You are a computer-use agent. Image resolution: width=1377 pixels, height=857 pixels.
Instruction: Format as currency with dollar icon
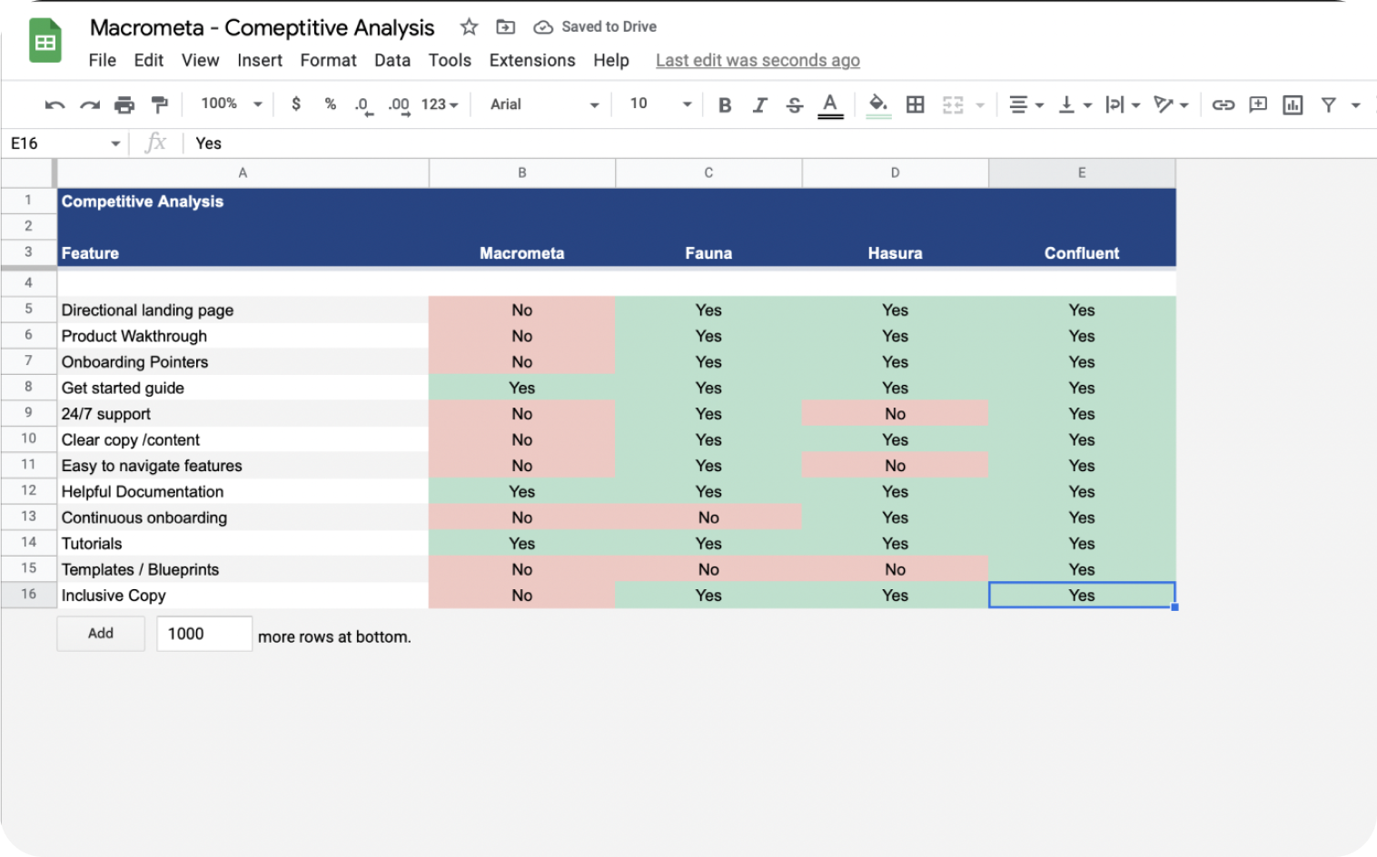296,104
